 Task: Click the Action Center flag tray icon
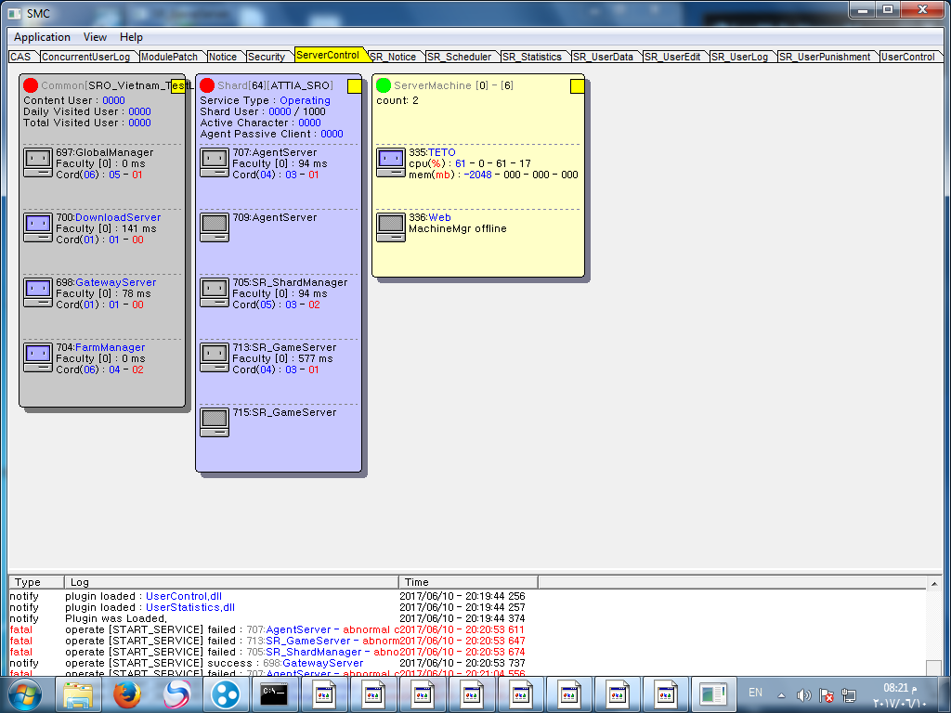[826, 695]
